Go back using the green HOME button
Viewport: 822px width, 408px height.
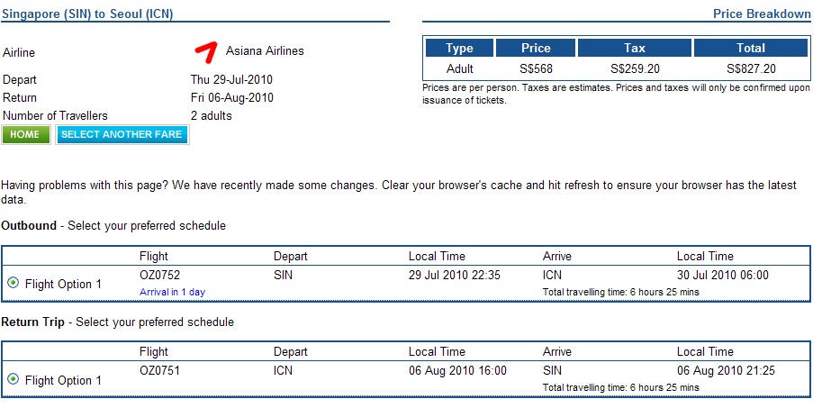26,134
